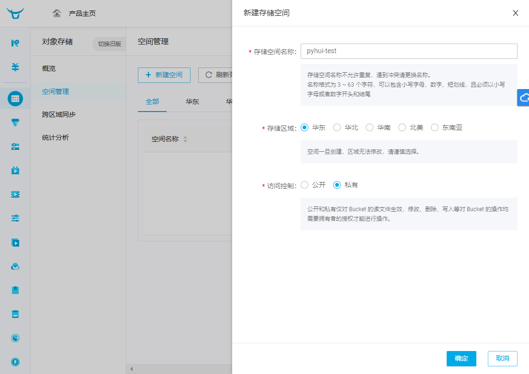Select the 华北 storage region radio button

(x=337, y=127)
